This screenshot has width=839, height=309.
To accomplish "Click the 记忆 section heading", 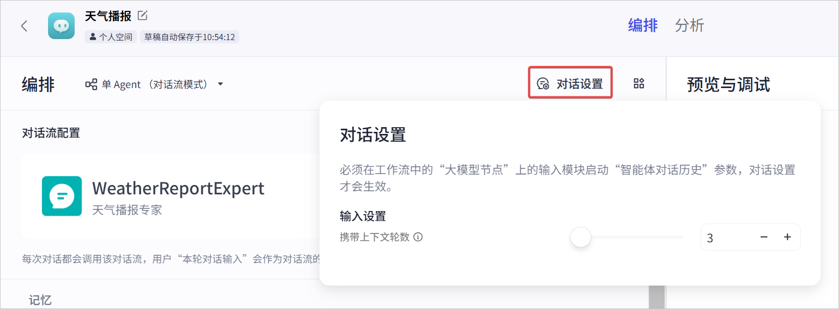I will coord(40,300).
